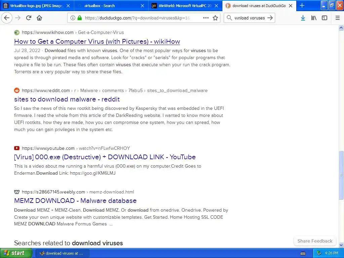Image resolution: width=344 pixels, height=258 pixels.
Task: Click the Share Feedback button
Action: pyautogui.click(x=315, y=241)
